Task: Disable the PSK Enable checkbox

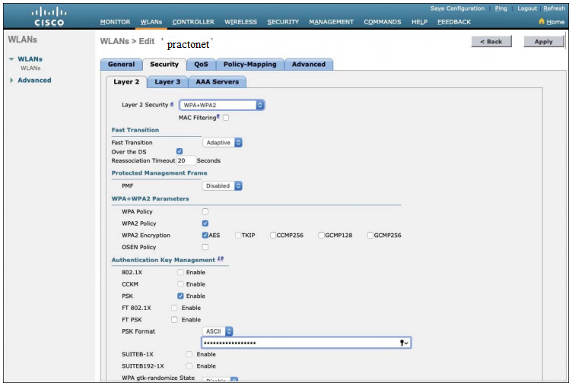Action: click(x=180, y=296)
